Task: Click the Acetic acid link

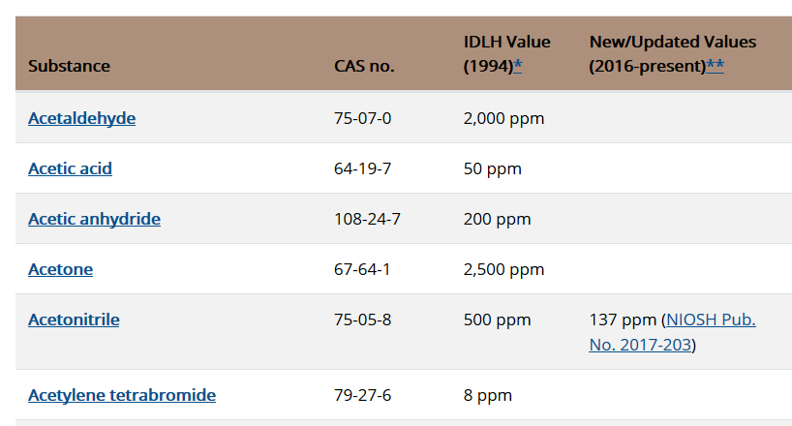Action: 70,168
